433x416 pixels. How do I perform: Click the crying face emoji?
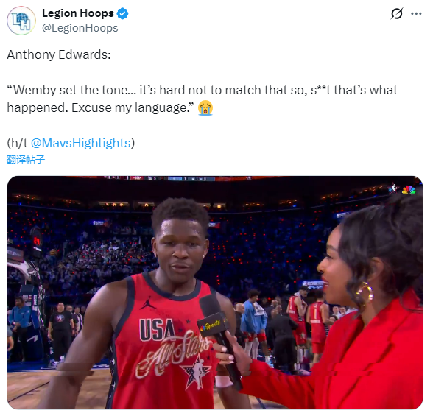205,107
